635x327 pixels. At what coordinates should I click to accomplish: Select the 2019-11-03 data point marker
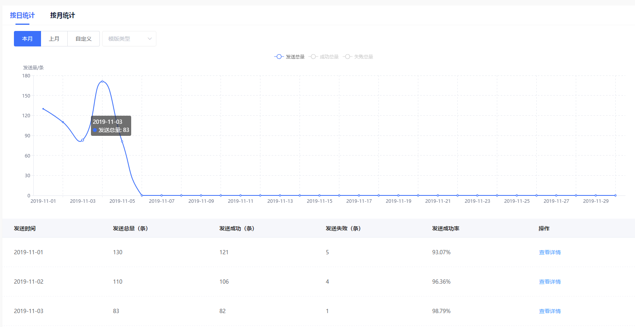[82, 140]
